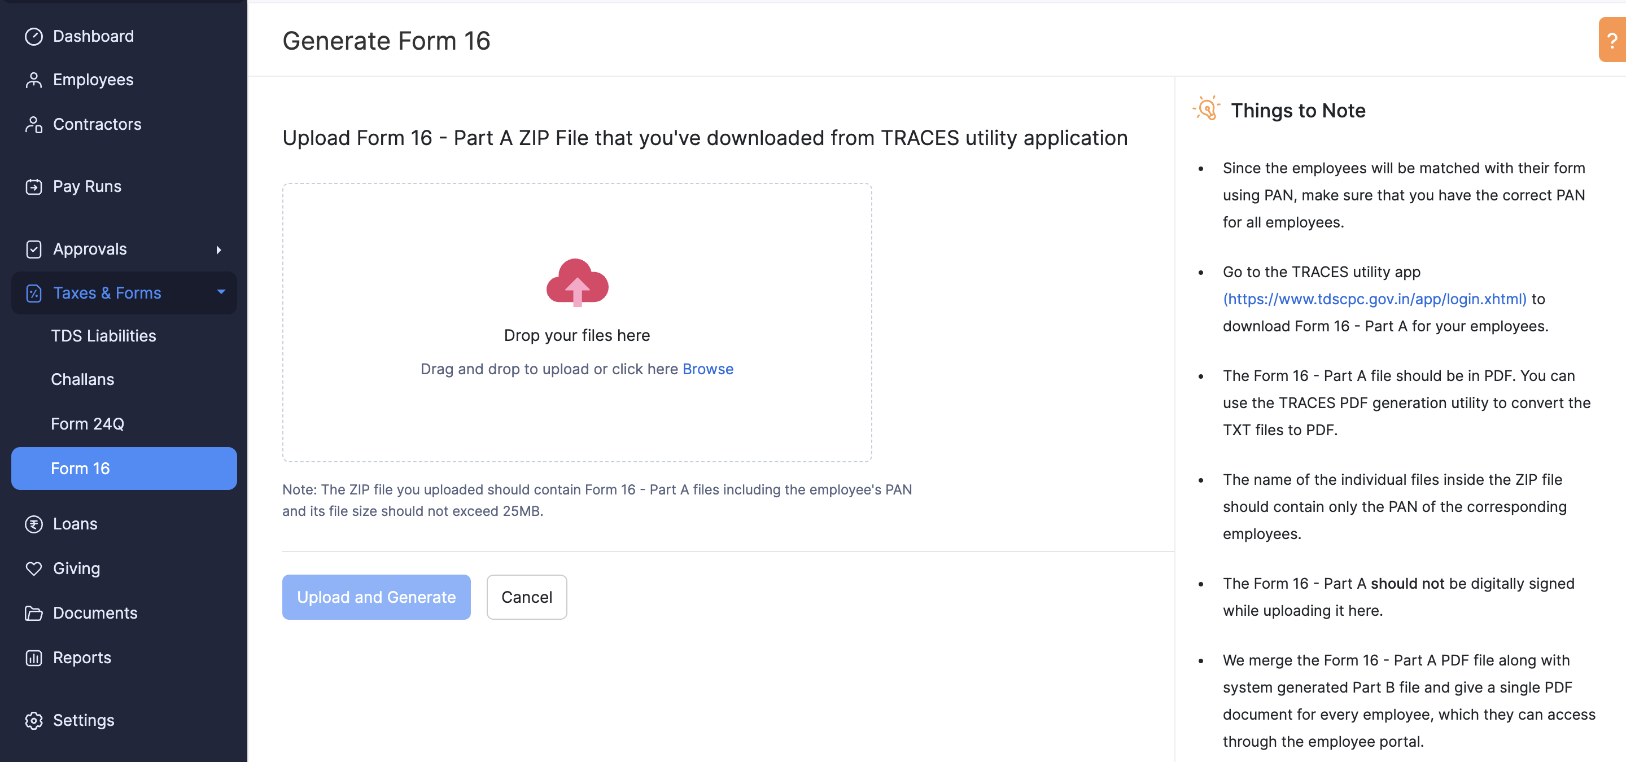View Reports via the chart icon

point(33,657)
